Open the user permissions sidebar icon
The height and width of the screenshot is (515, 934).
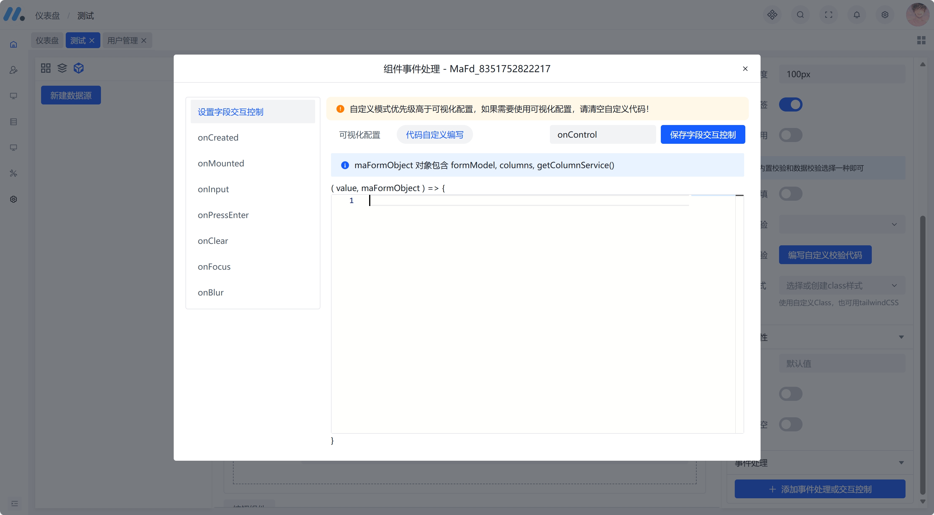click(x=13, y=70)
